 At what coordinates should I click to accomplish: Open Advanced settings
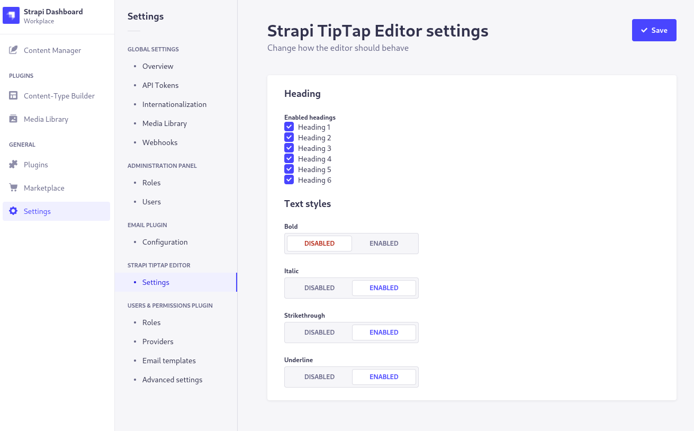[x=172, y=380]
